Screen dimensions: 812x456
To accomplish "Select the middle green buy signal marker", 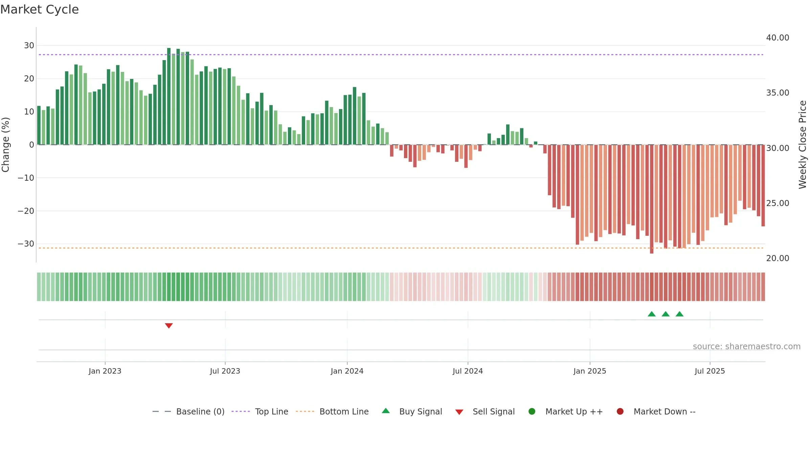I will click(666, 314).
